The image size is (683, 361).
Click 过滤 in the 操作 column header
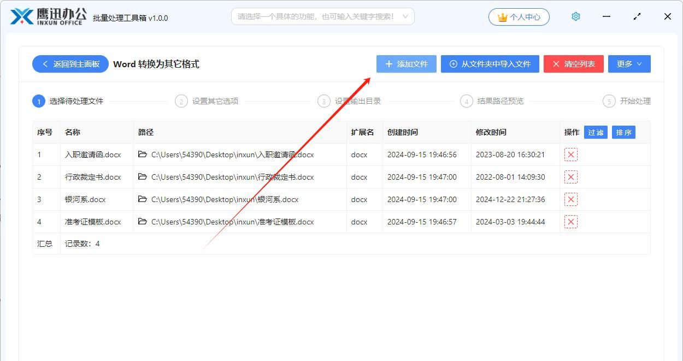pyautogui.click(x=595, y=132)
